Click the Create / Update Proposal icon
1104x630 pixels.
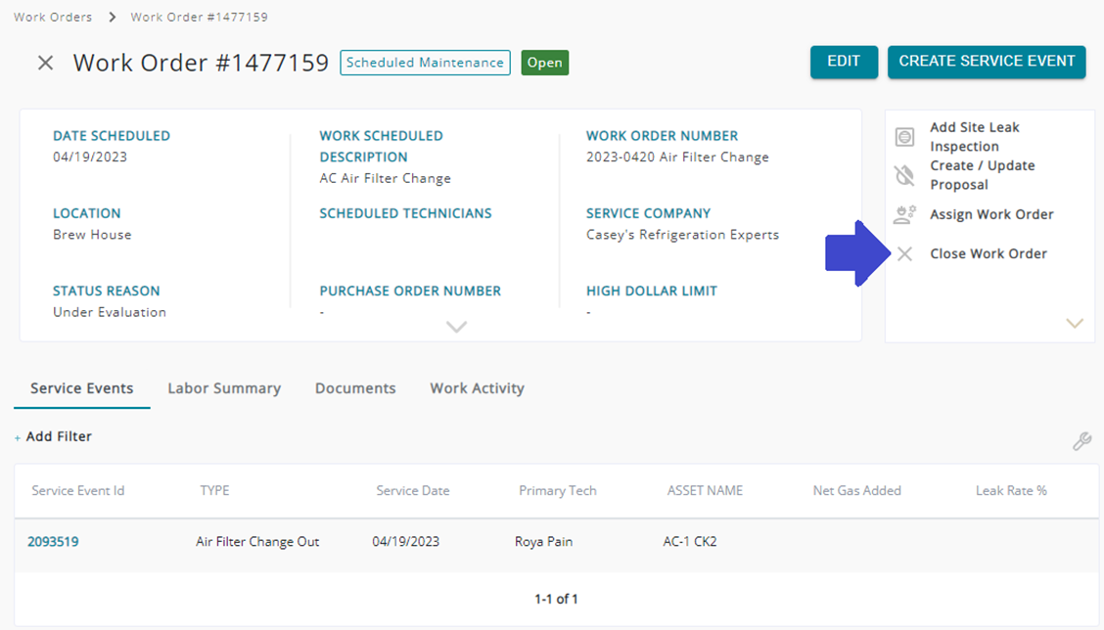pos(904,174)
